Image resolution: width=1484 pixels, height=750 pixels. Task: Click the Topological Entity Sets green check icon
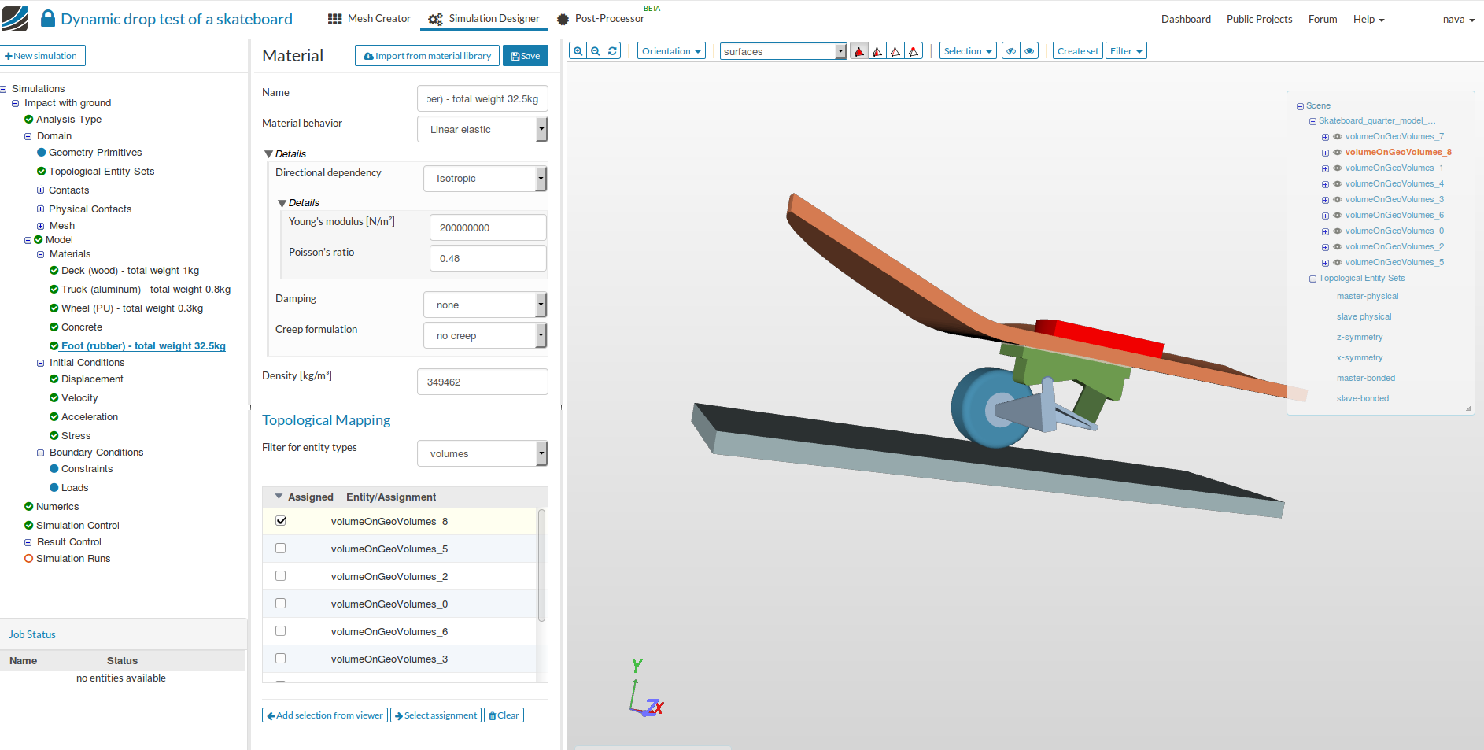pyautogui.click(x=42, y=172)
